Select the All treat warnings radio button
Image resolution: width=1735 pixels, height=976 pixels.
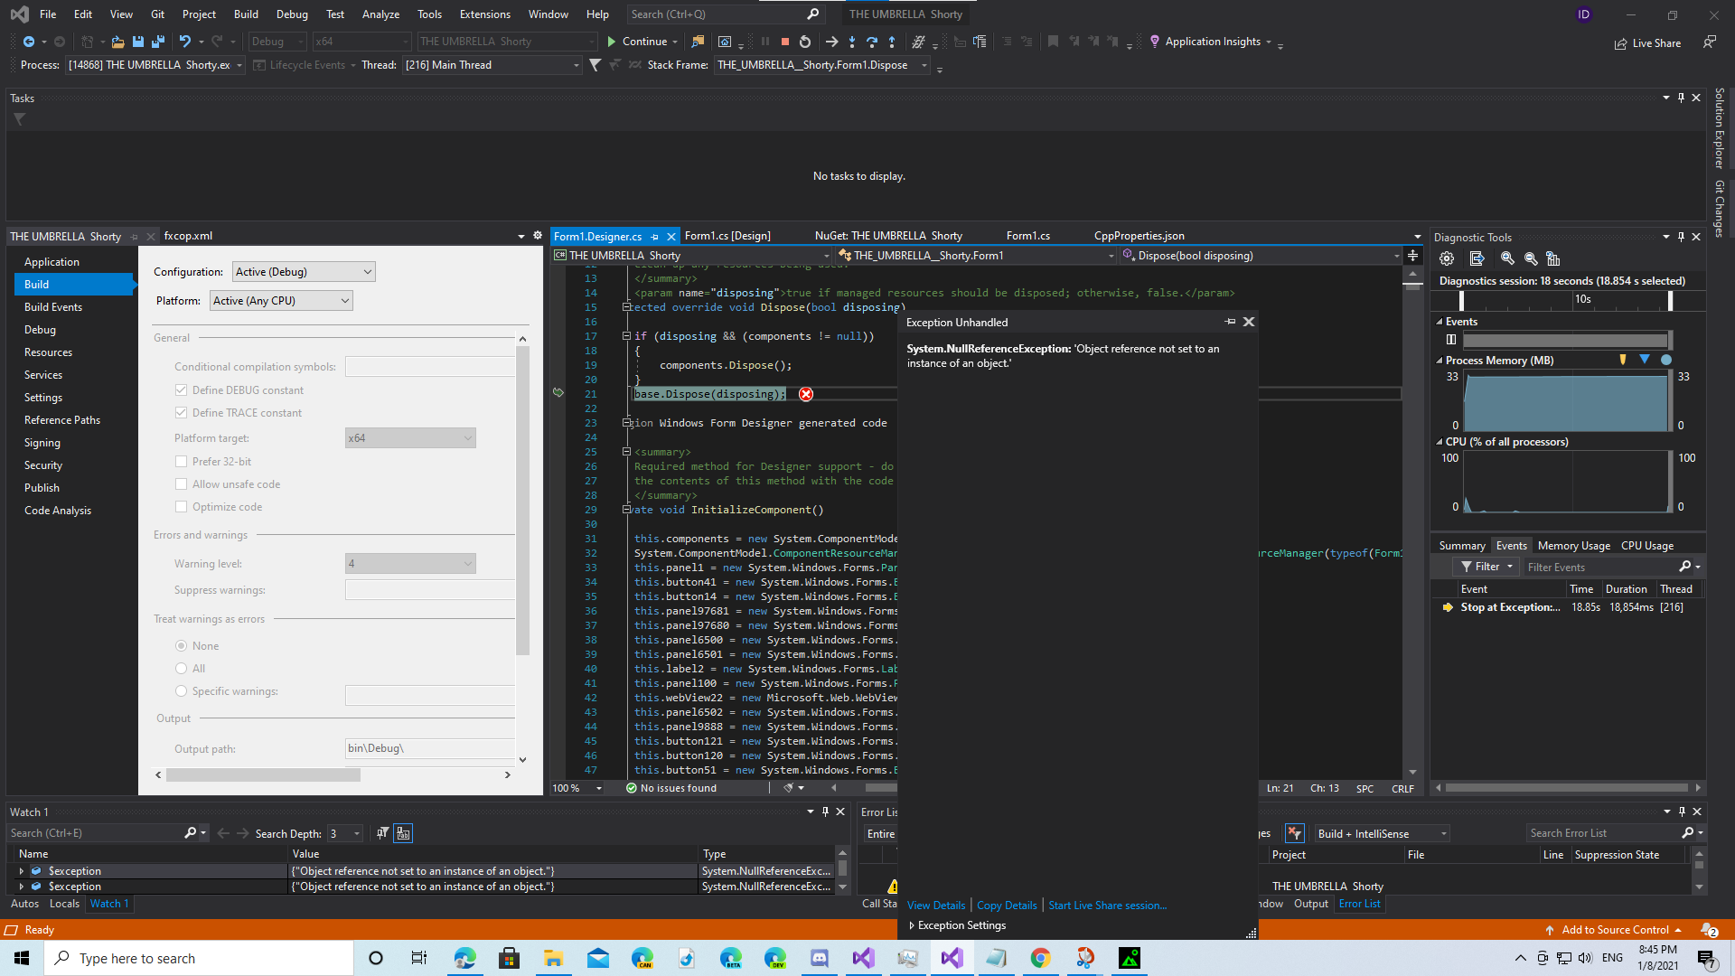click(x=182, y=669)
